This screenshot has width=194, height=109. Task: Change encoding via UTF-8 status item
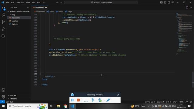point(168,102)
